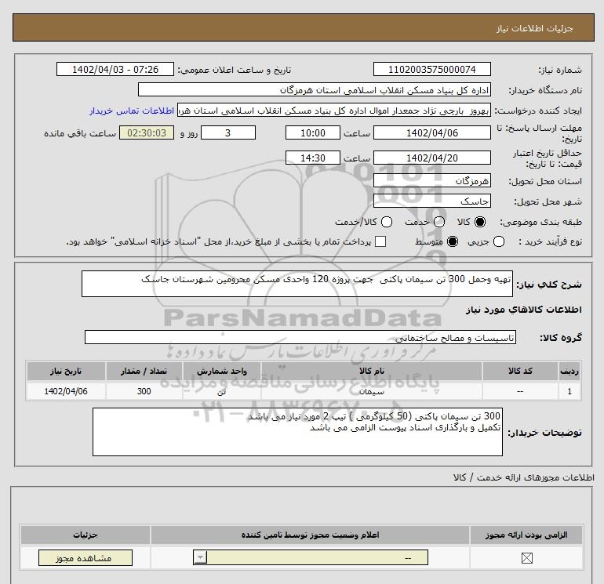This screenshot has width=604, height=584.
Task: Click the general need description text box
Action: click(x=297, y=284)
